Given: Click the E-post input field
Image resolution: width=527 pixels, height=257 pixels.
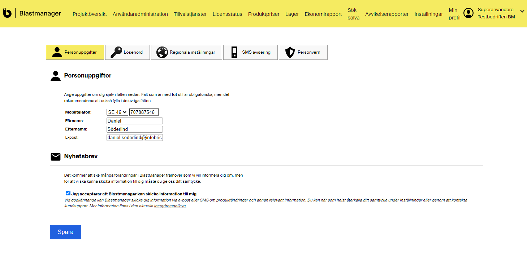Looking at the screenshot, I should click(134, 137).
